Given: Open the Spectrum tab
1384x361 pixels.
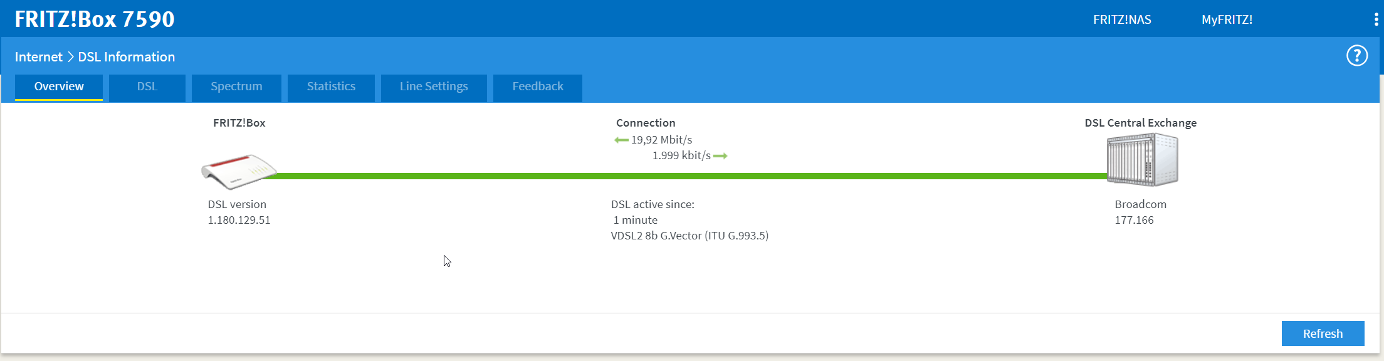Looking at the screenshot, I should 236,86.
